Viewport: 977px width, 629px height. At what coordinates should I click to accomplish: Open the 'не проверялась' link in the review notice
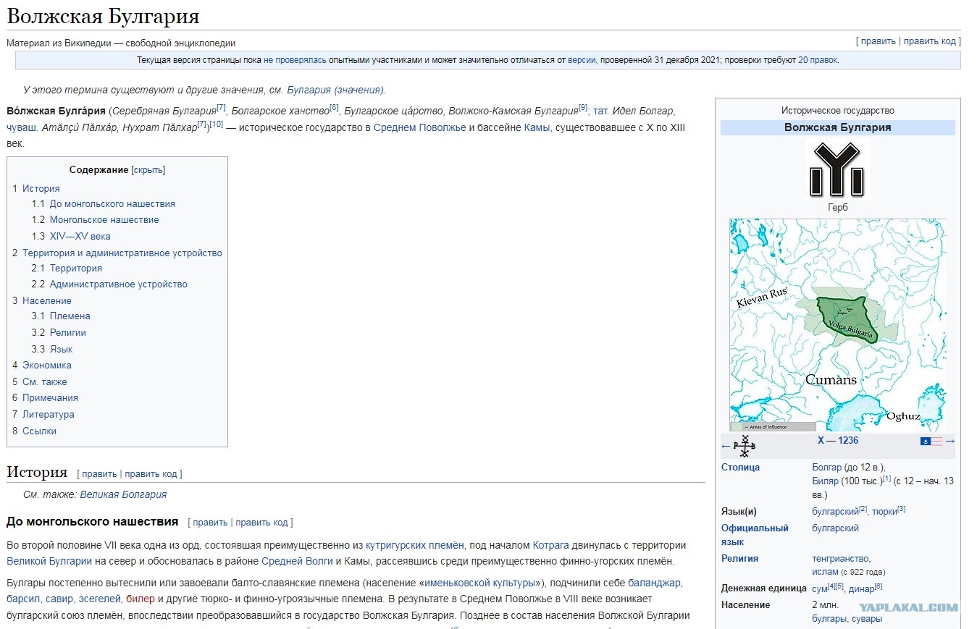295,60
